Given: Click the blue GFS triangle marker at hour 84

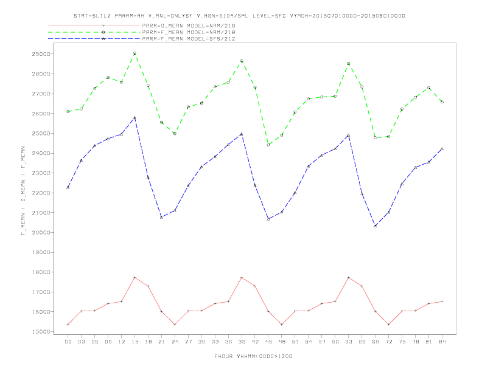Looking at the screenshot, I should [442, 149].
